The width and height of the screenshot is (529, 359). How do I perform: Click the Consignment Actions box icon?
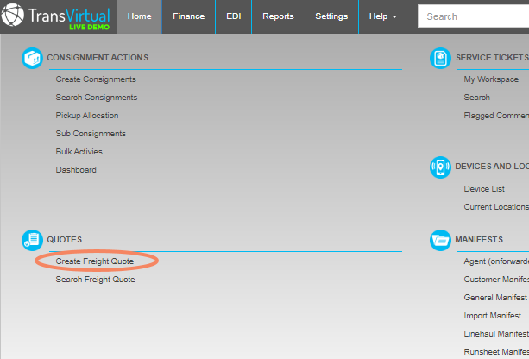coord(32,58)
